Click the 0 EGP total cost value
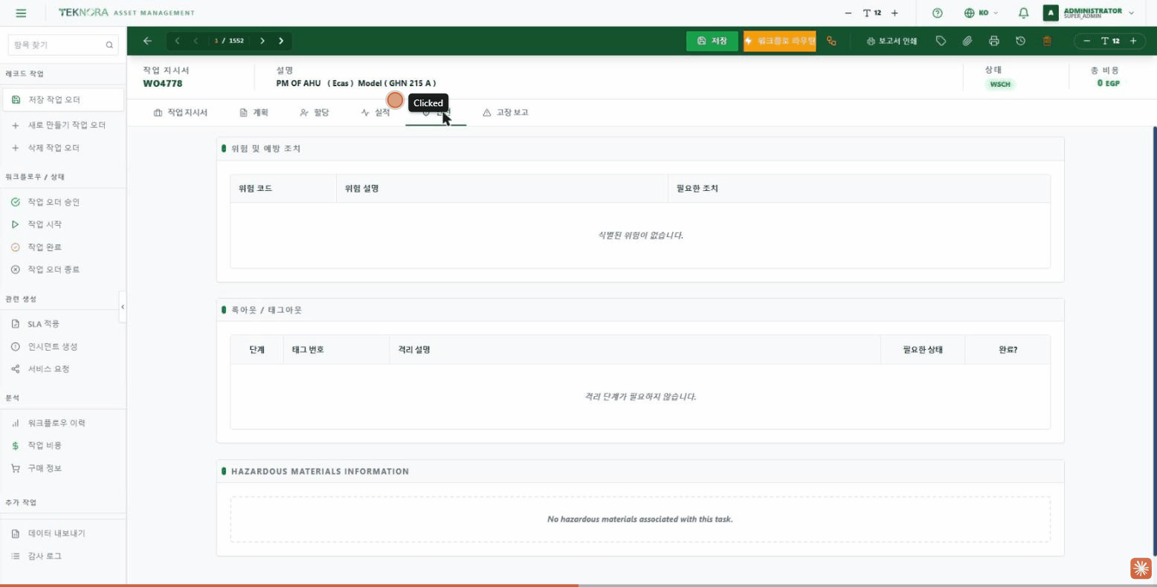This screenshot has height=587, width=1157. pos(1108,83)
